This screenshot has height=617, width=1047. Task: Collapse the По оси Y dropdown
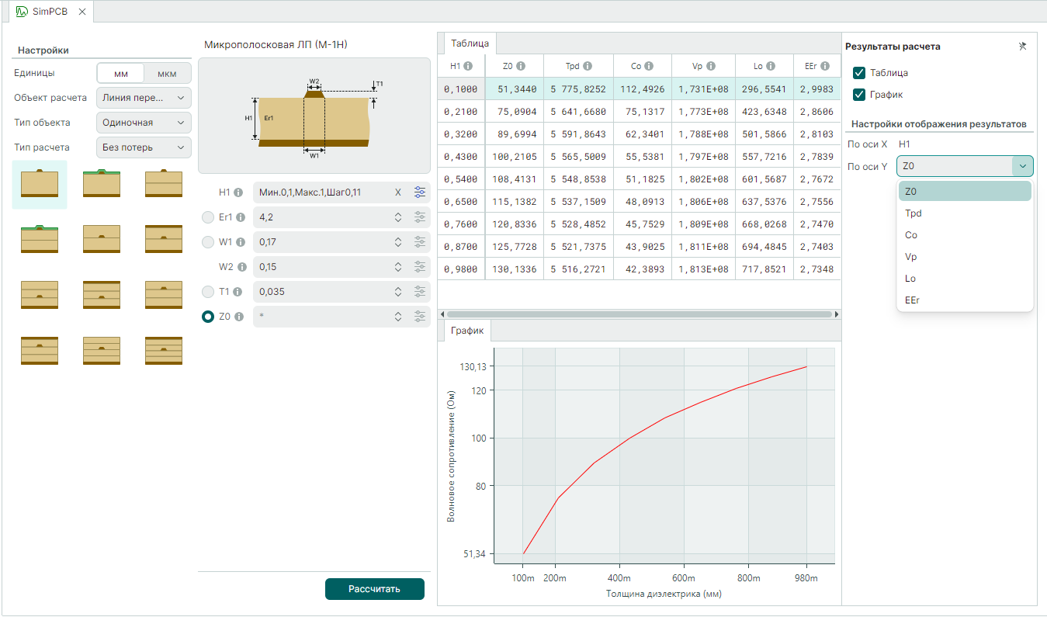click(x=1023, y=166)
